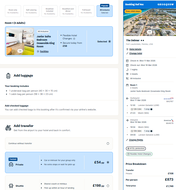
Task: Click the American Airlines logo
Action: click(169, 120)
